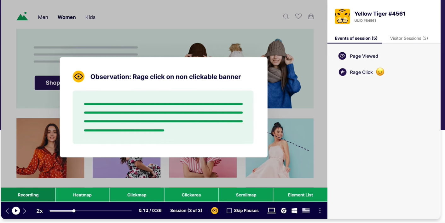
Task: Switch to the Heatmap tab
Action: 82,195
